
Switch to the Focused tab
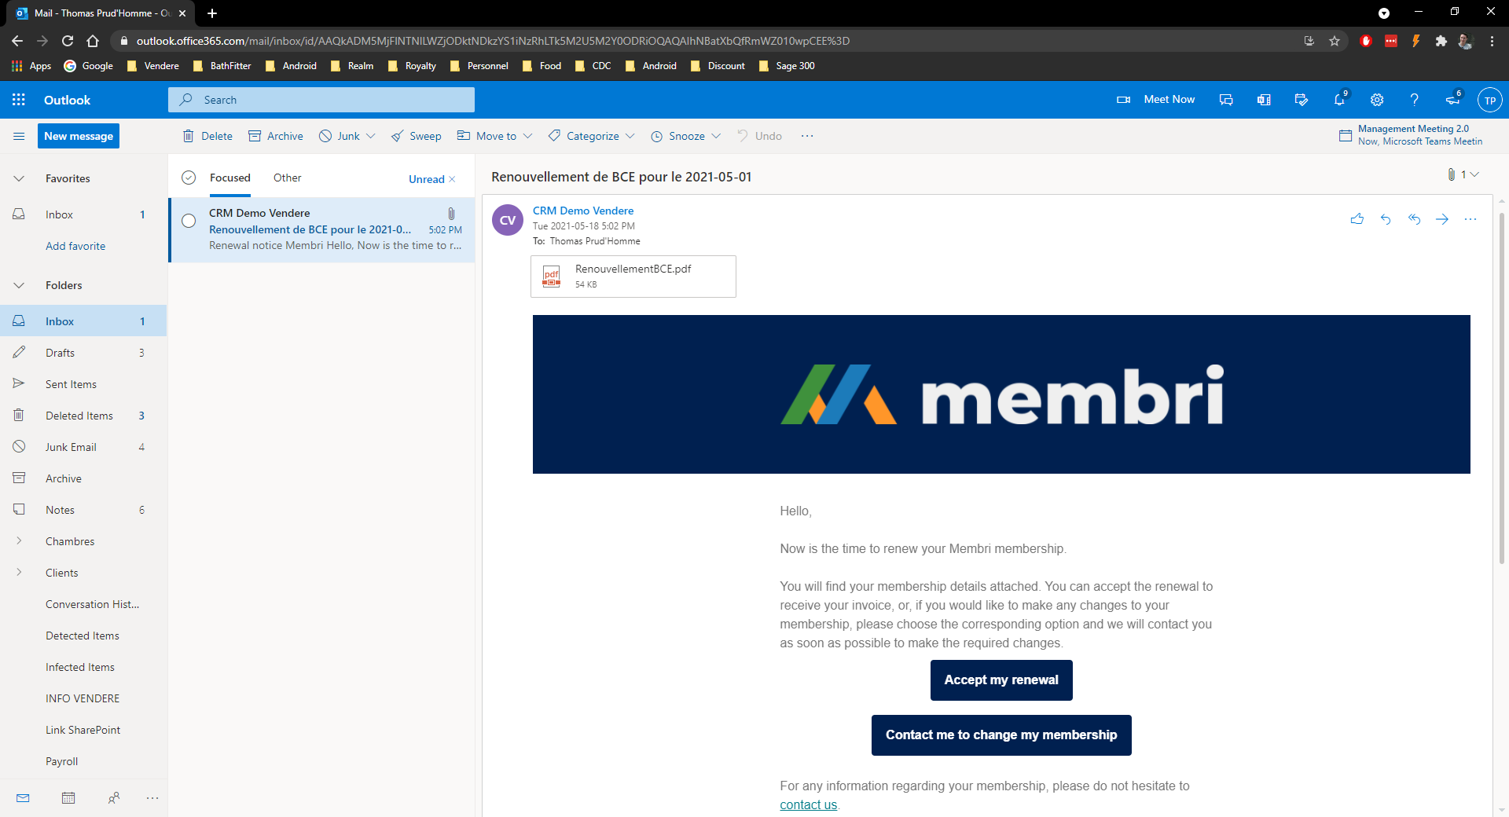(229, 178)
